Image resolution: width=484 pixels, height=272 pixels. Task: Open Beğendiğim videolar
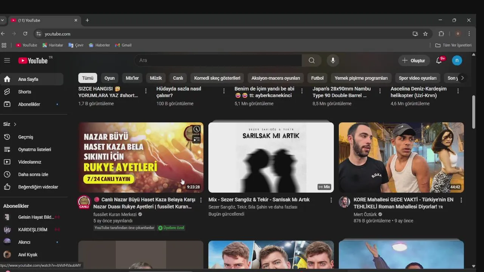(32, 187)
